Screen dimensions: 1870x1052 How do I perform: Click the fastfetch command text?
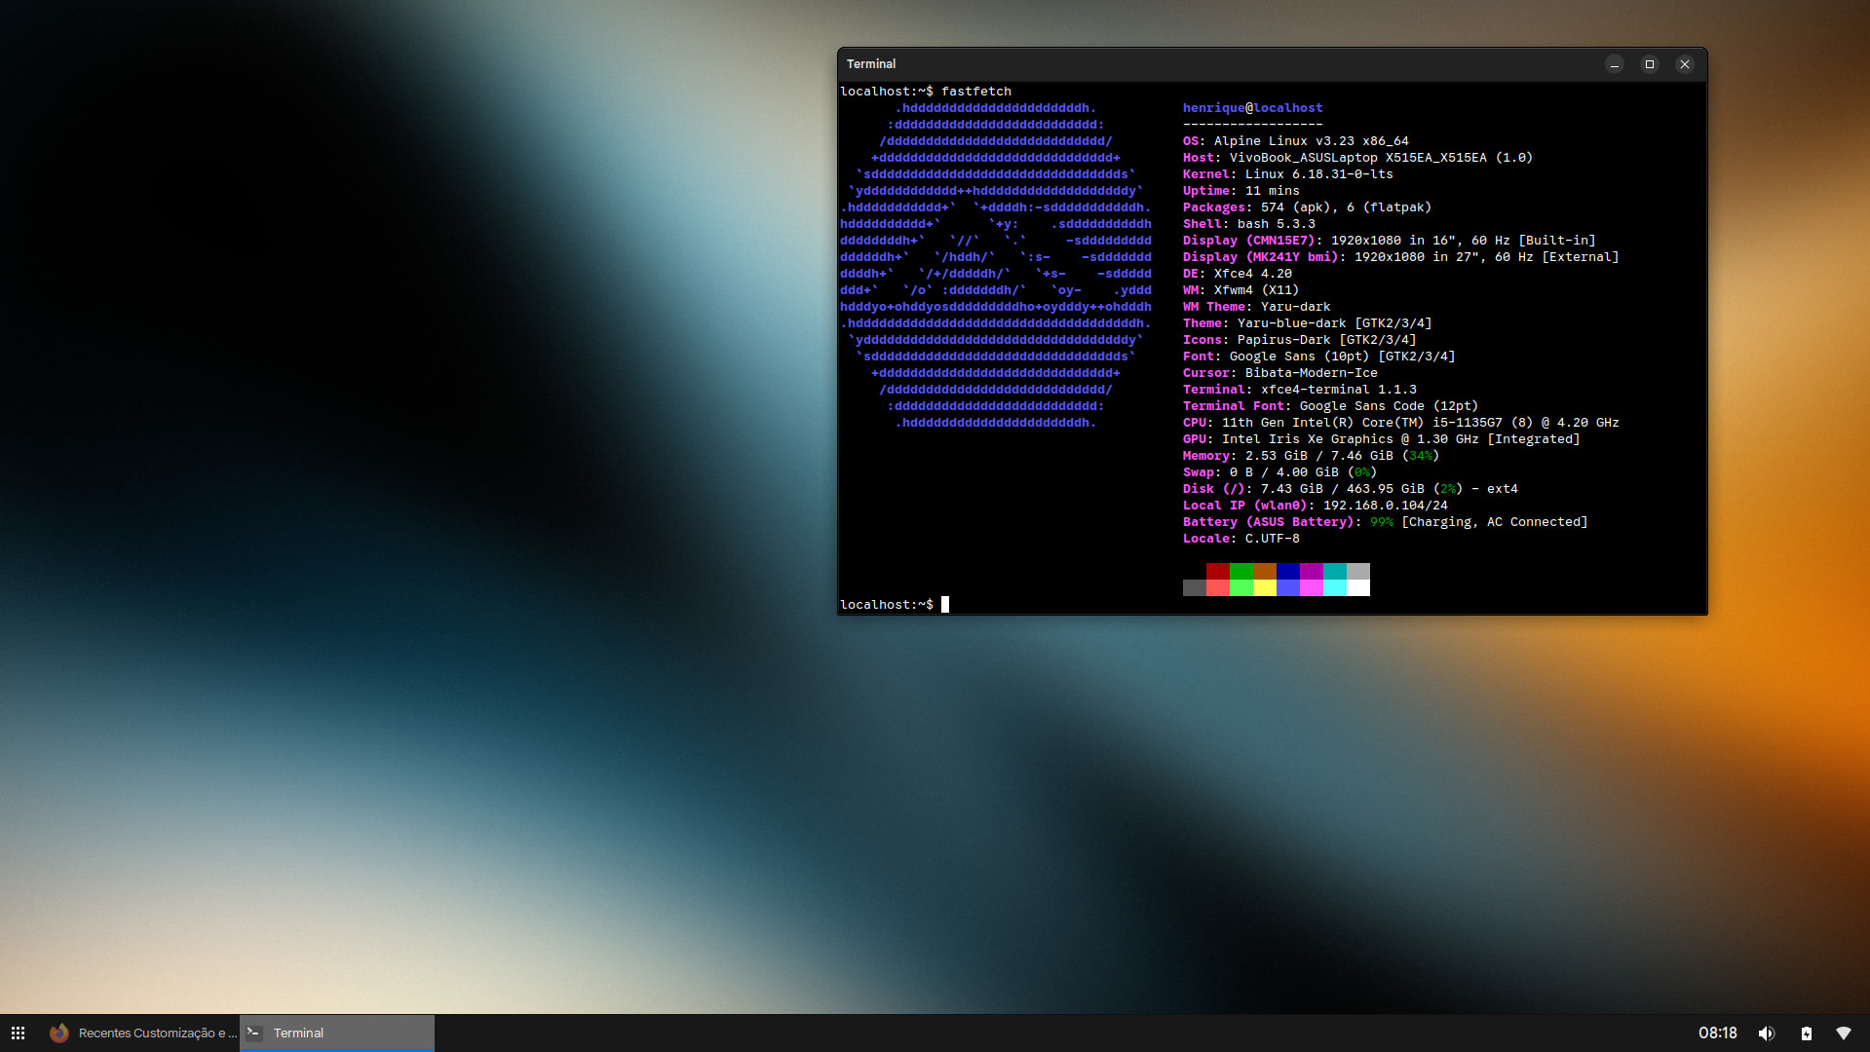click(x=975, y=92)
